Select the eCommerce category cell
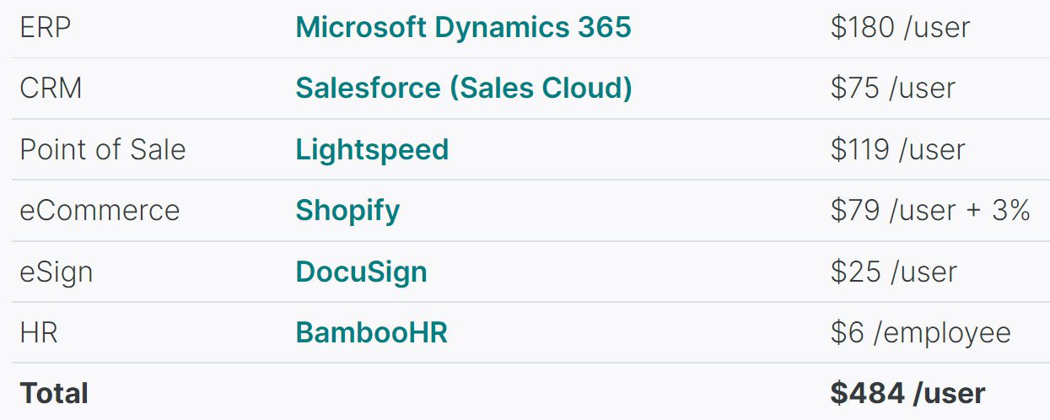The image size is (1050, 420). 100,210
